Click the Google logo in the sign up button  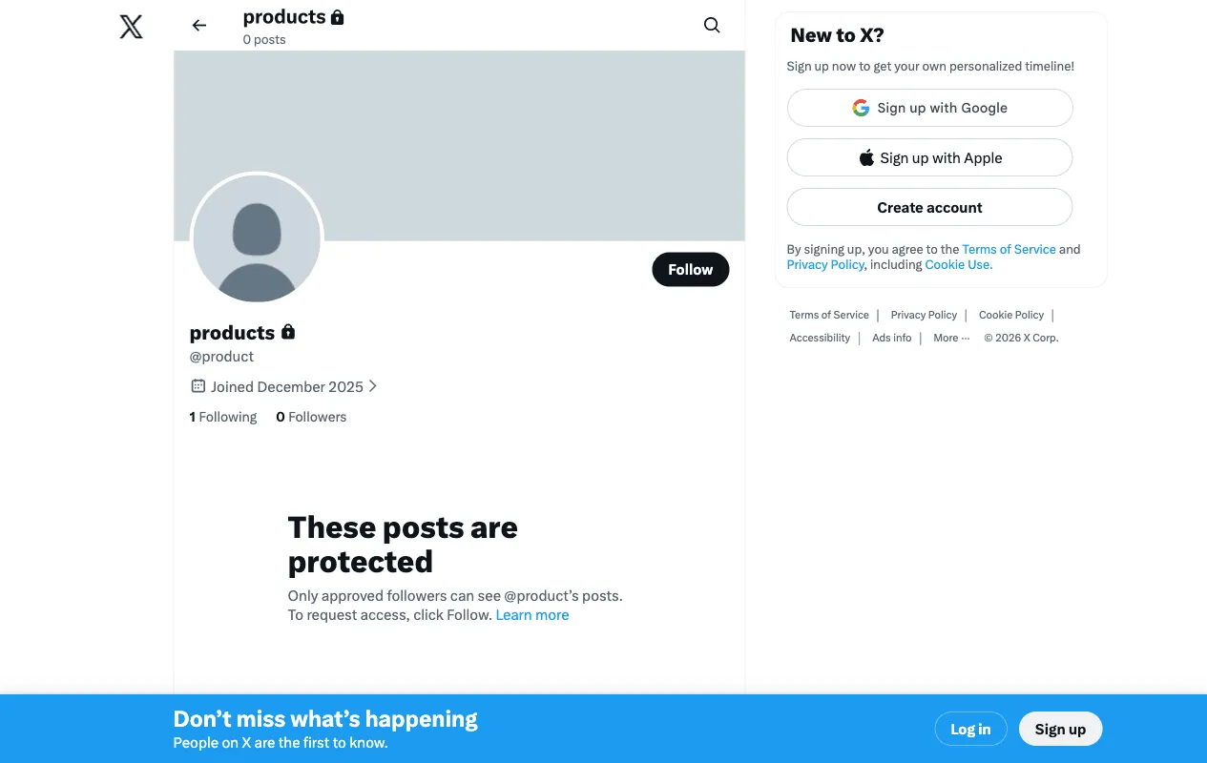tap(861, 108)
